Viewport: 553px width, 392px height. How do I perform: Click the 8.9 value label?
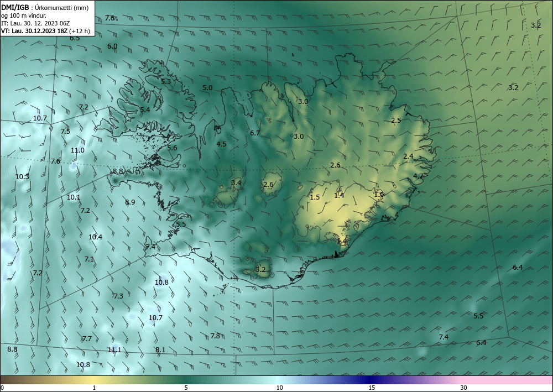tap(130, 202)
